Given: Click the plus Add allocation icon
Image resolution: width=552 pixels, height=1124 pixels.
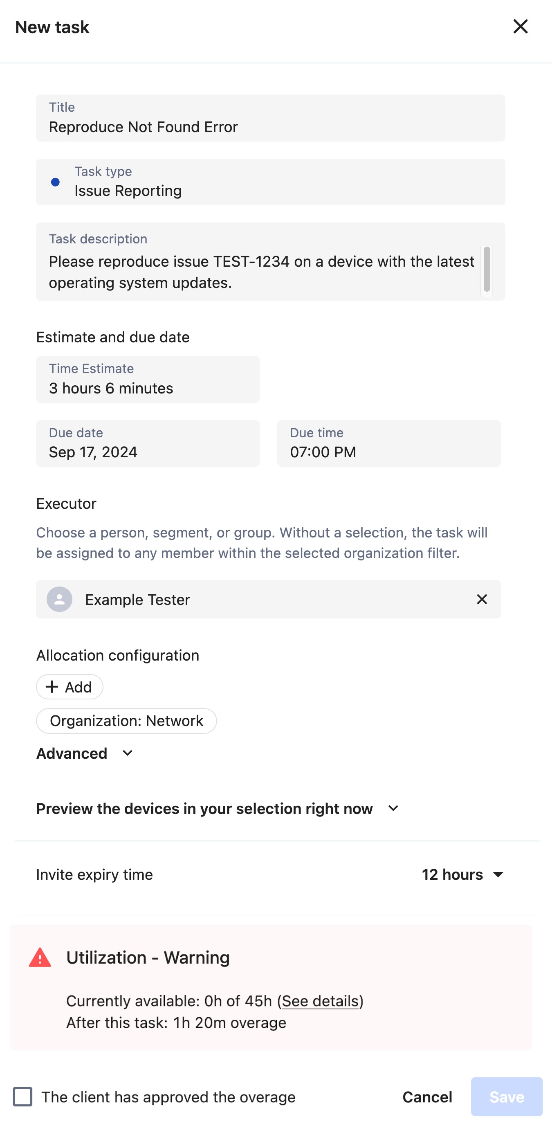Looking at the screenshot, I should pos(52,686).
